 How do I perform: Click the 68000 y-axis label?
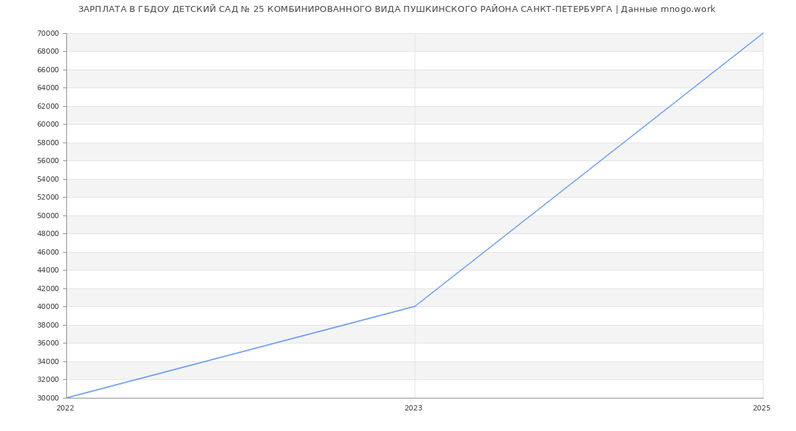coord(48,51)
